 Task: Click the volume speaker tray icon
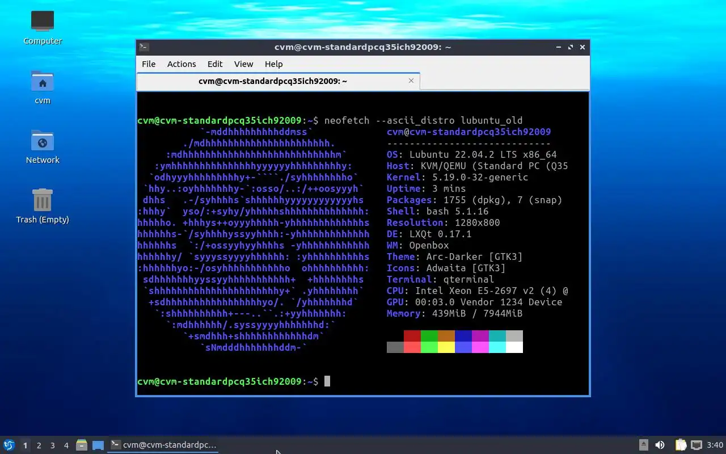tap(660, 445)
